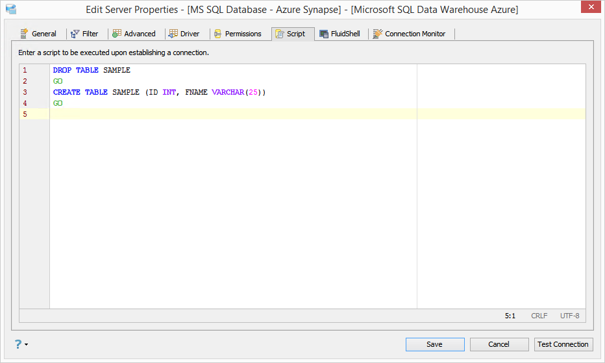This screenshot has height=363, width=605.
Task: Click the DROP keyword on line 1
Action: click(62, 70)
